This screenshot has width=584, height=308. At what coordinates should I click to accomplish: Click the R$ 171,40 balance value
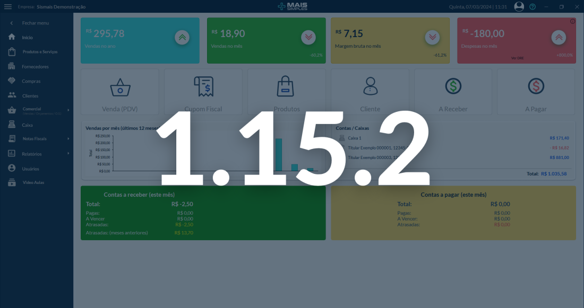click(x=559, y=138)
